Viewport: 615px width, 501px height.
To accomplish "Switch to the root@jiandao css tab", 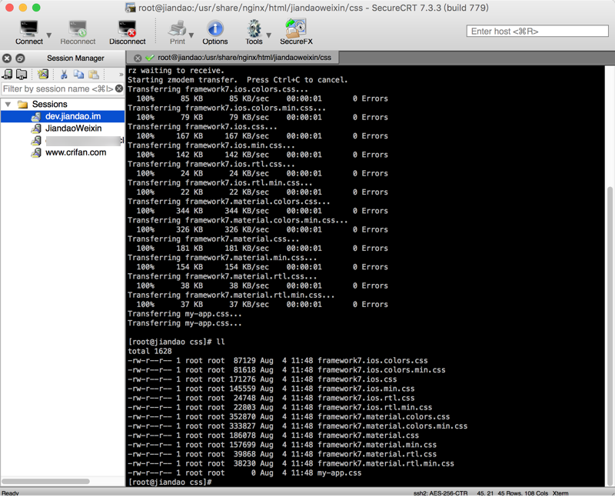I will coord(244,58).
